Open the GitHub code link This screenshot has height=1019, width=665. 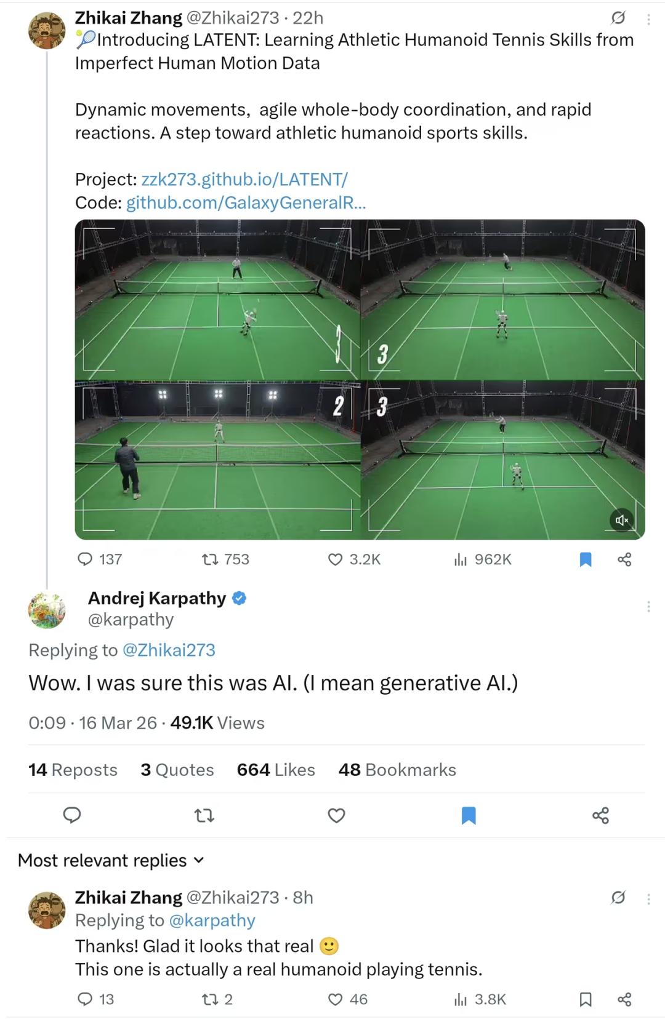246,202
